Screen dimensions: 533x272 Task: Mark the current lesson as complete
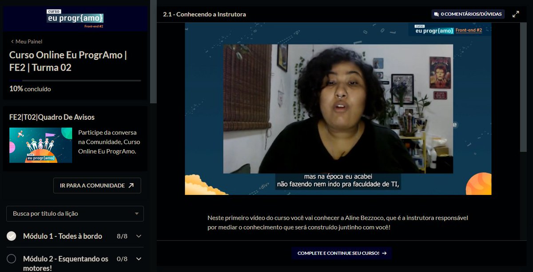(x=341, y=253)
